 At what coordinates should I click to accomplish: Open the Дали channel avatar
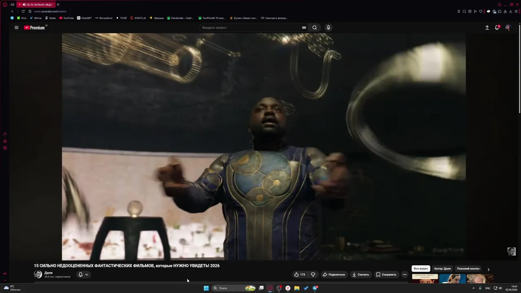(x=38, y=275)
